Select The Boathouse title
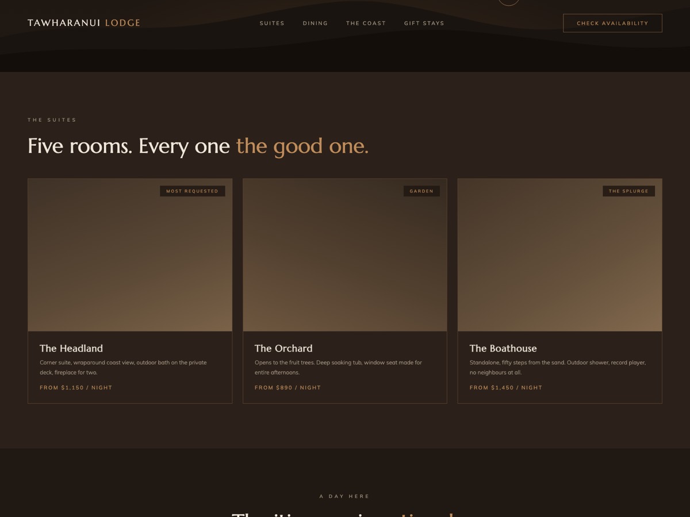The image size is (690, 517). pyautogui.click(x=503, y=348)
